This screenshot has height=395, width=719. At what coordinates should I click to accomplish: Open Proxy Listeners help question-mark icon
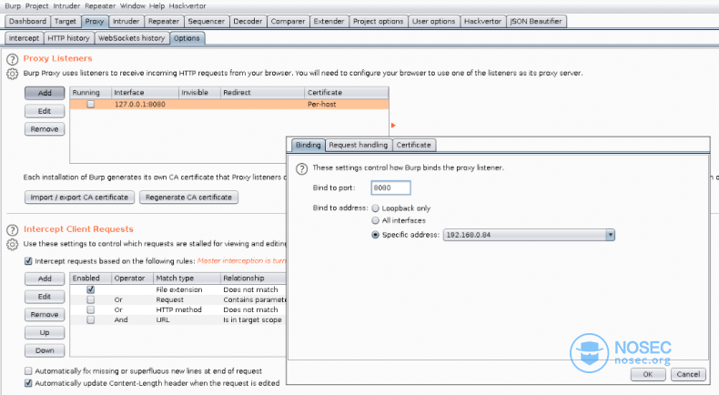pyautogui.click(x=13, y=59)
